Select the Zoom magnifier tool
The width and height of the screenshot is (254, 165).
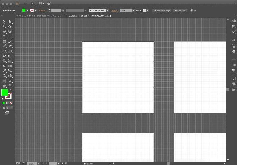tap(10, 85)
